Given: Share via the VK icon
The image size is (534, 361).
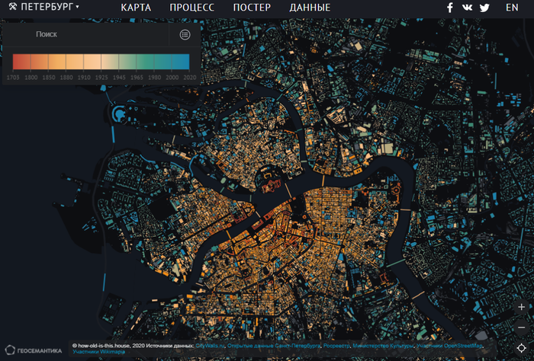Looking at the screenshot, I should pos(468,8).
